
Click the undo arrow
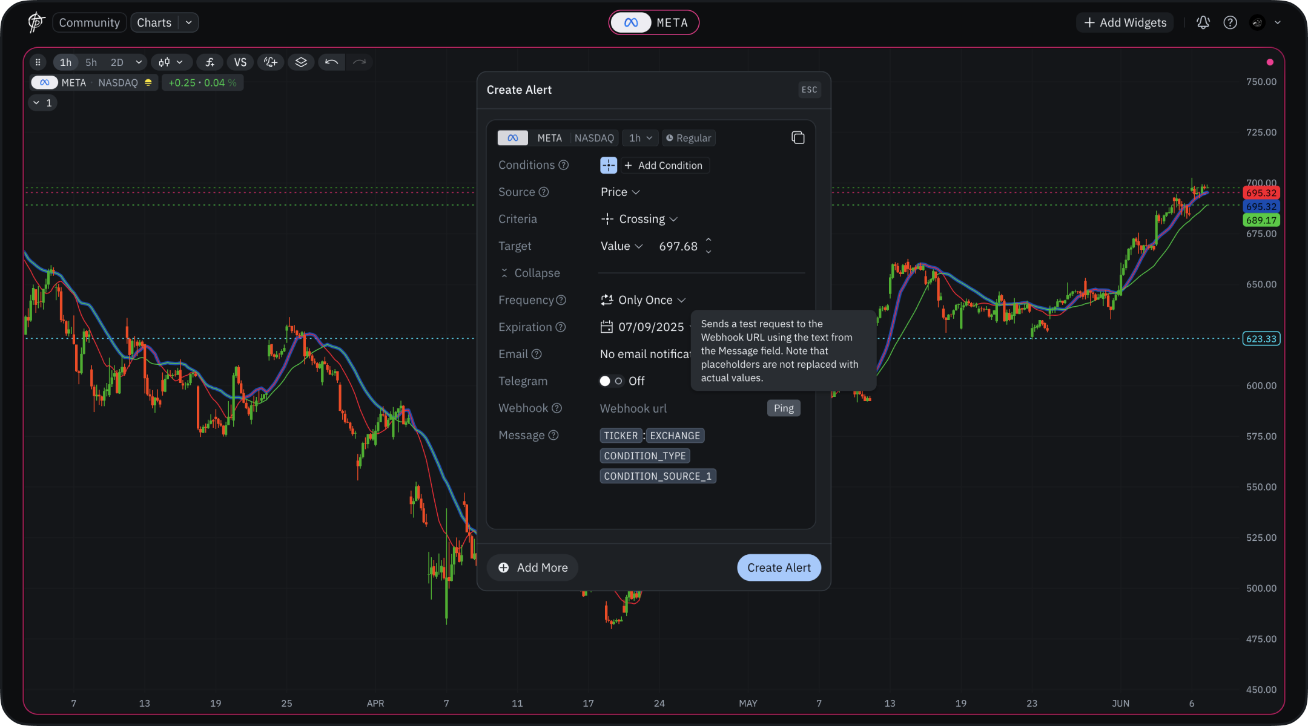[x=331, y=62]
